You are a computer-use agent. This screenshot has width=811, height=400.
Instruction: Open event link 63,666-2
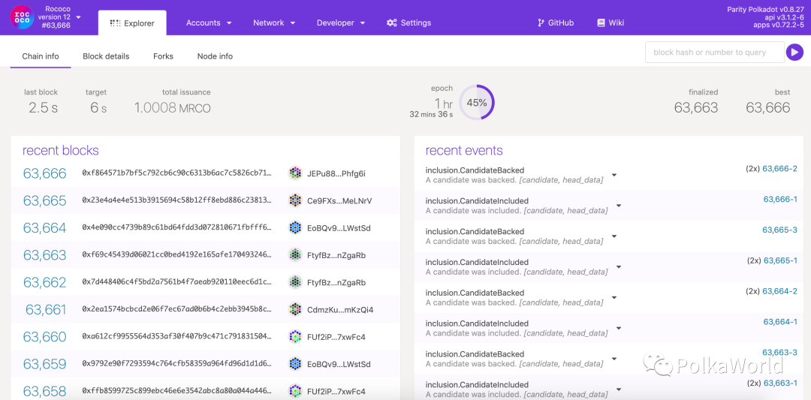tap(780, 168)
